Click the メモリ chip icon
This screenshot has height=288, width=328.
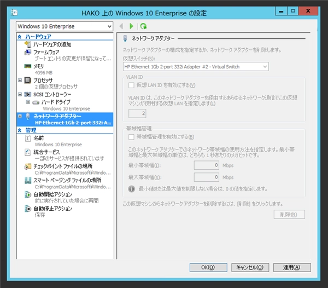pyautogui.click(x=28, y=66)
